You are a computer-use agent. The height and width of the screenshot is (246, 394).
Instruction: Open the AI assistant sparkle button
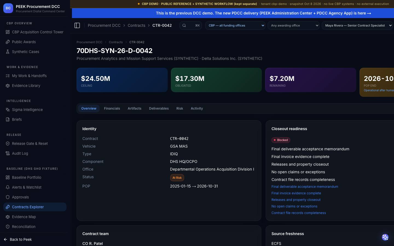(385, 237)
